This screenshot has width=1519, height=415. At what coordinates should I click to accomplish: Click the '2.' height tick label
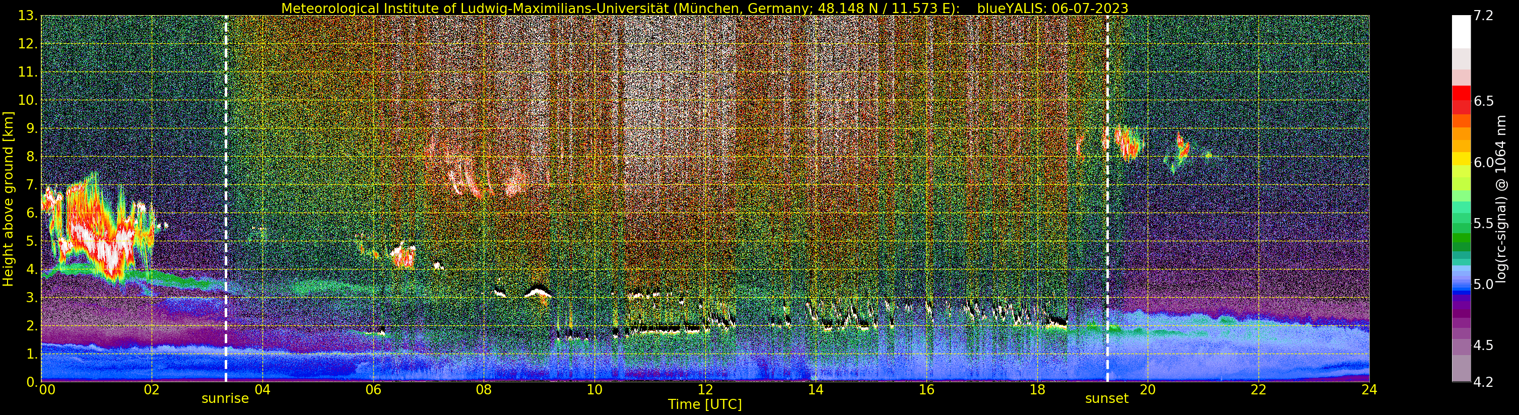tap(32, 326)
